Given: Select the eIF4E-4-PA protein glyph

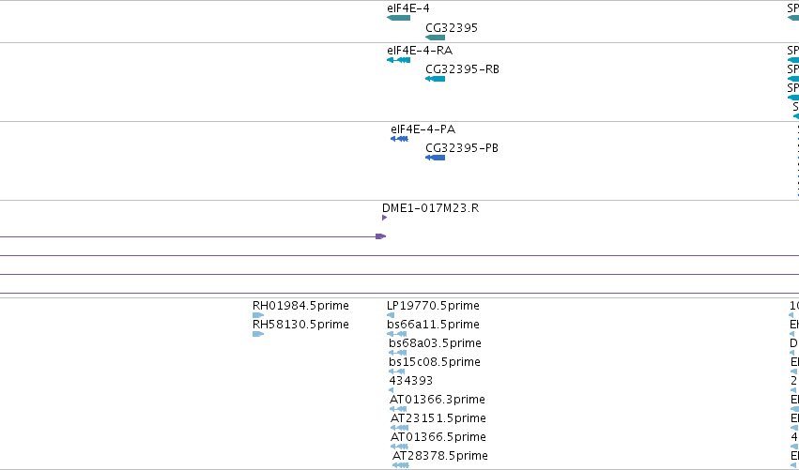Looking at the screenshot, I should point(400,139).
